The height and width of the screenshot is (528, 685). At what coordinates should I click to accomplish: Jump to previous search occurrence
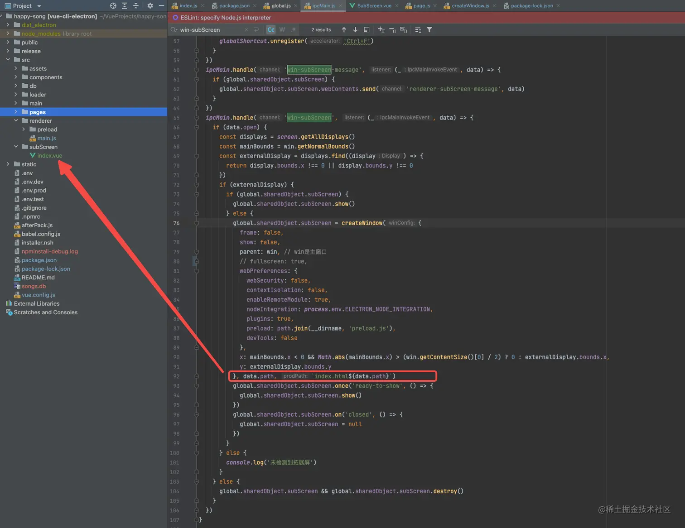[344, 30]
